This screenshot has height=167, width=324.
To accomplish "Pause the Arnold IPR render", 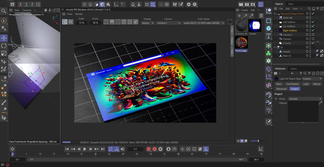I will [x=70, y=22].
